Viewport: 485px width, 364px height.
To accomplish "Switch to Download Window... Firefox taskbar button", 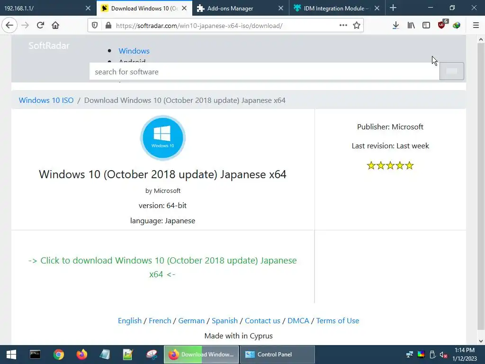I will pos(201,355).
